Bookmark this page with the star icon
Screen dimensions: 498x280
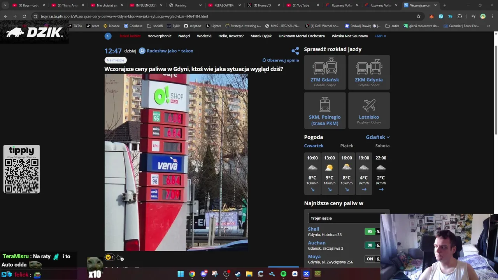pyautogui.click(x=419, y=16)
